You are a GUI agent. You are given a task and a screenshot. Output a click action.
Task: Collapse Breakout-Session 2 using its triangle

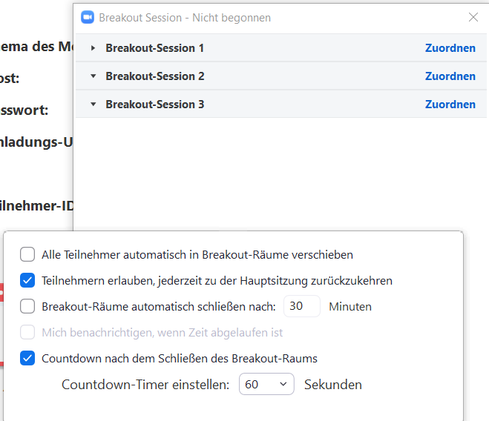93,76
